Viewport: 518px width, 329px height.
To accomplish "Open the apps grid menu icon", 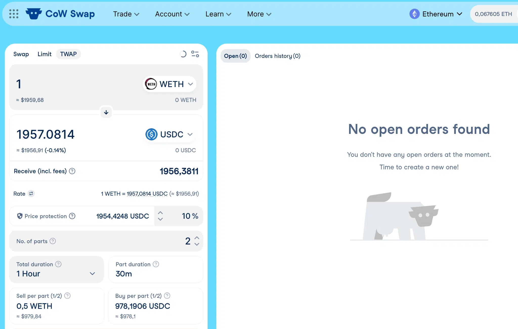I will [14, 14].
